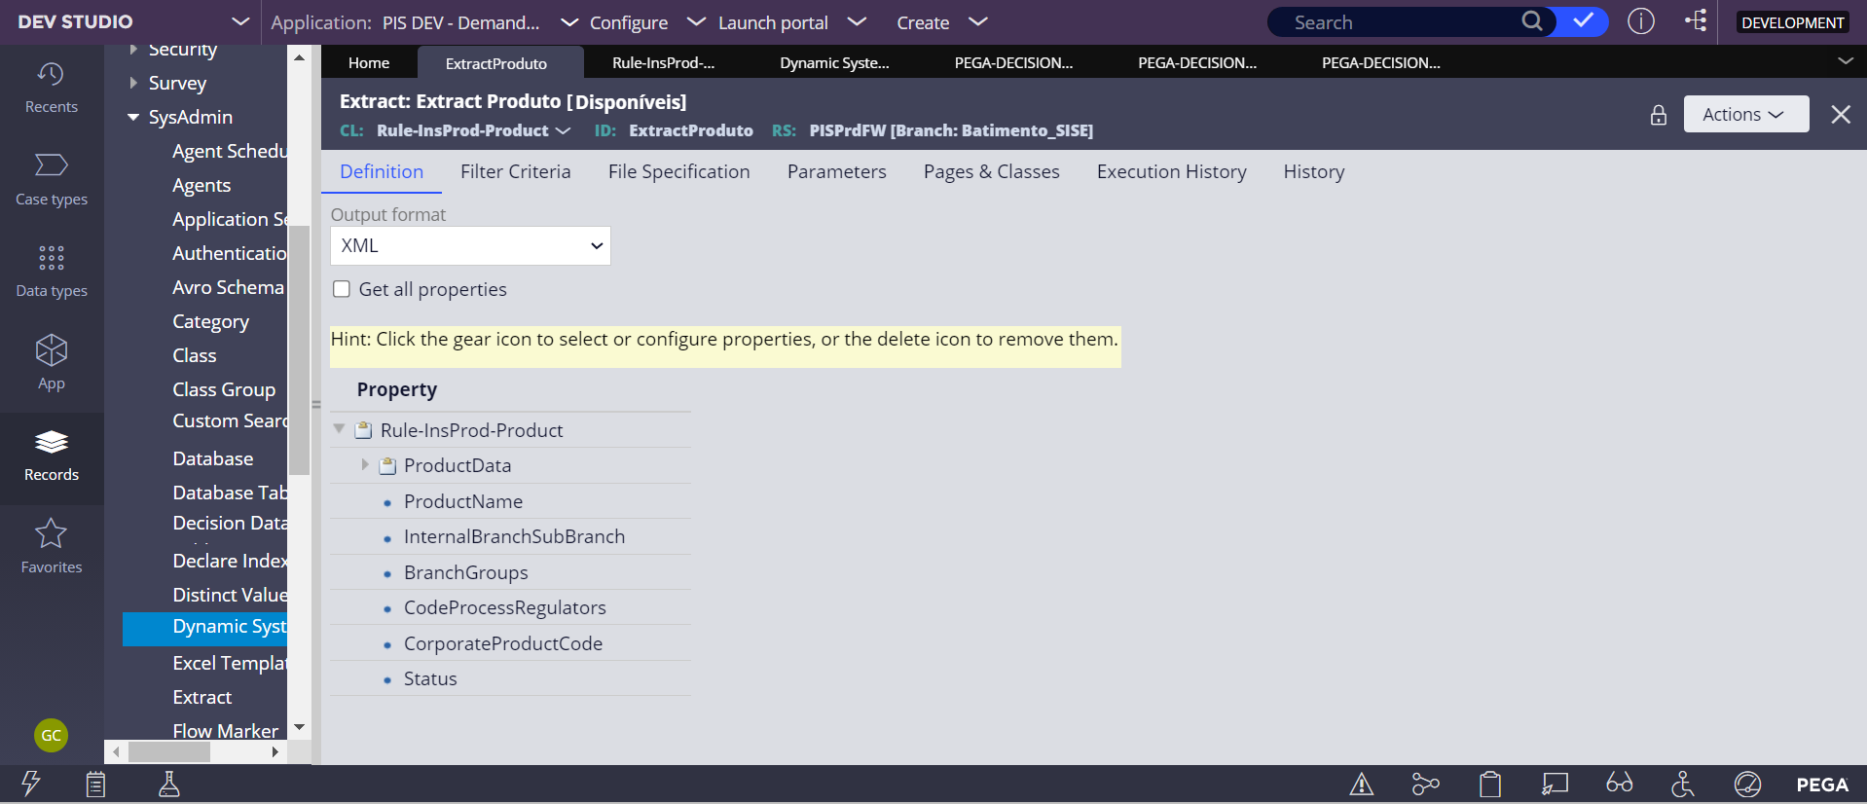Select Agents record type
The height and width of the screenshot is (804, 1867).
pyautogui.click(x=201, y=186)
